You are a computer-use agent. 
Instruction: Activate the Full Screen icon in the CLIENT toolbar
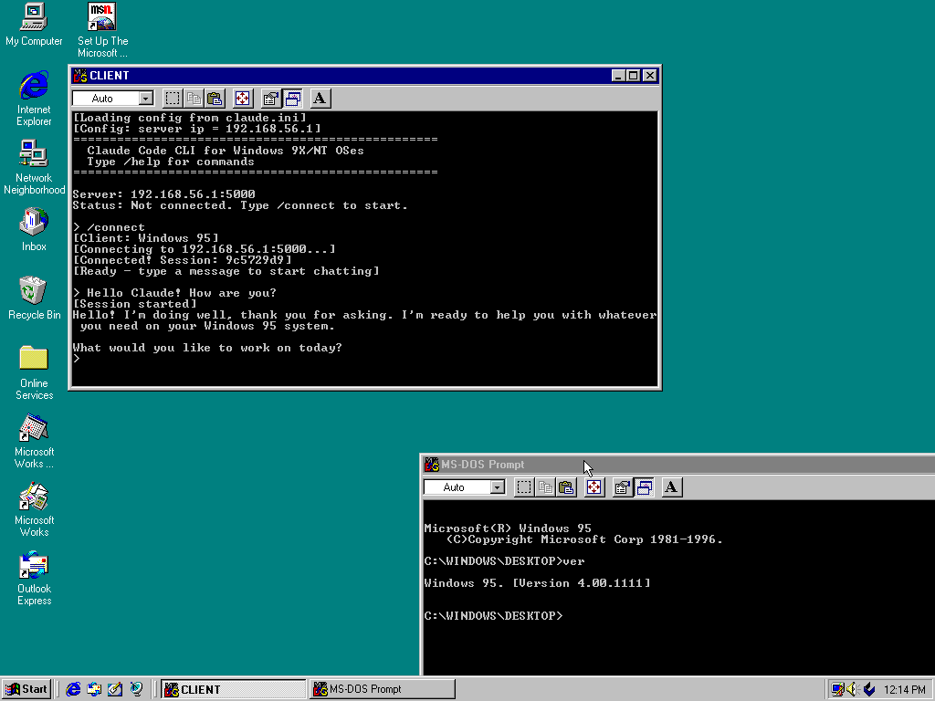[x=242, y=98]
